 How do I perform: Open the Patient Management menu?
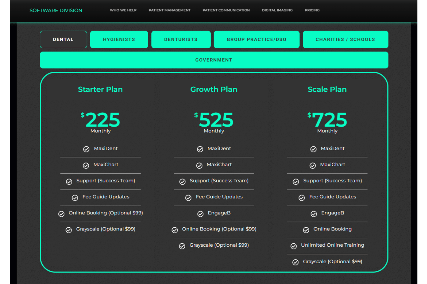pyautogui.click(x=170, y=10)
